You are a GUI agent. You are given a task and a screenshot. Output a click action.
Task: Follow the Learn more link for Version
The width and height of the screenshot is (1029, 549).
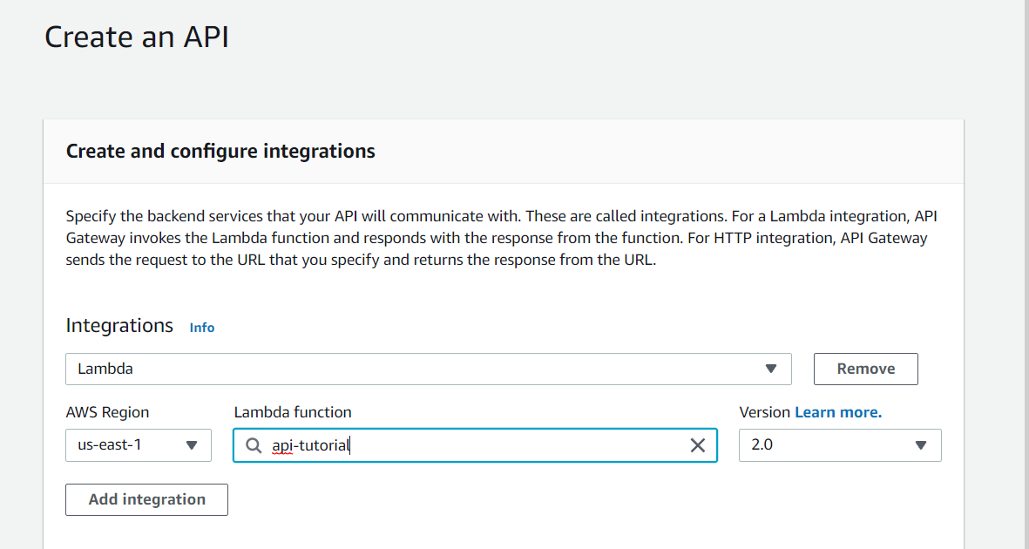[838, 412]
